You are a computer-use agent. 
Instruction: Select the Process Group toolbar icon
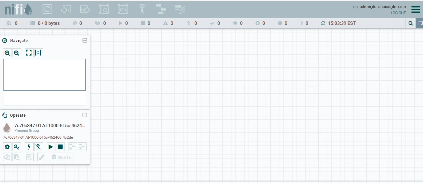tap(104, 9)
